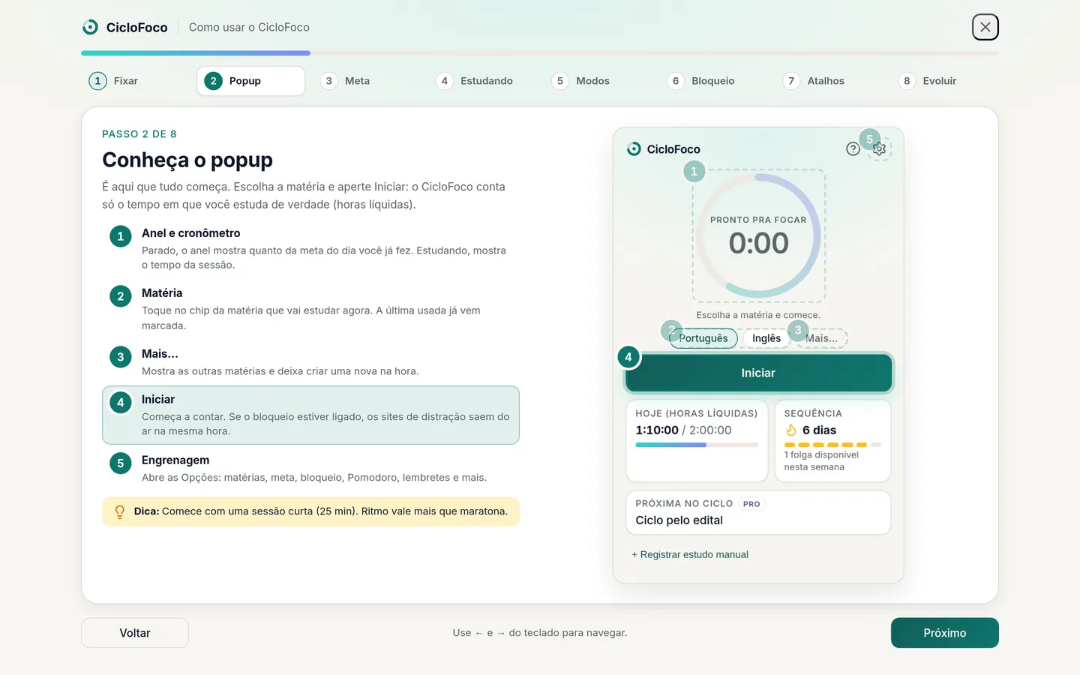This screenshot has height=675, width=1080.
Task: Go back with the Voltar button
Action: coord(135,633)
